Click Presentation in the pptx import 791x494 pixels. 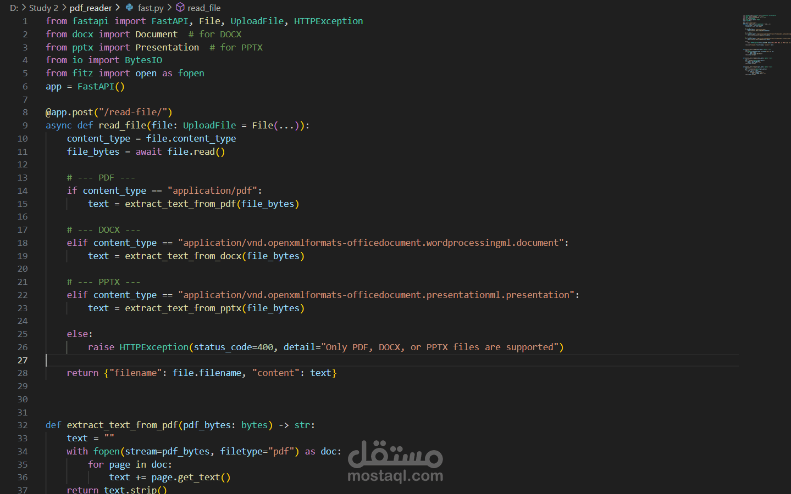pos(167,47)
